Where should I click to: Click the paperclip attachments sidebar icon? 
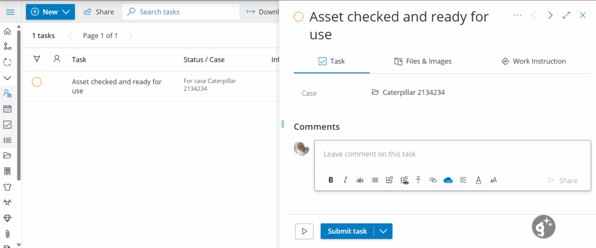[7, 233]
